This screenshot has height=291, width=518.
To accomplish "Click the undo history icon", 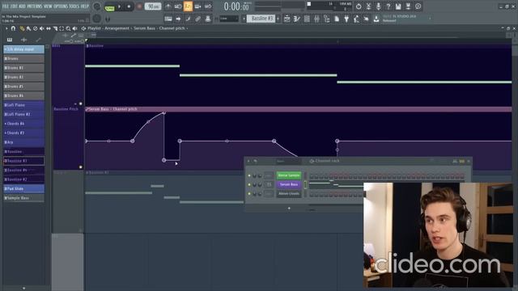I will pos(359,6).
